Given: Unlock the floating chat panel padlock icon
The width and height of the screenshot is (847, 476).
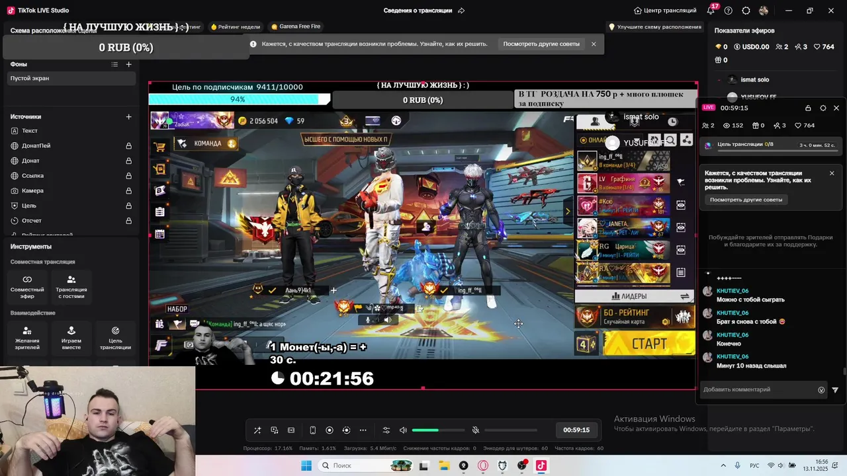Looking at the screenshot, I should coord(808,108).
